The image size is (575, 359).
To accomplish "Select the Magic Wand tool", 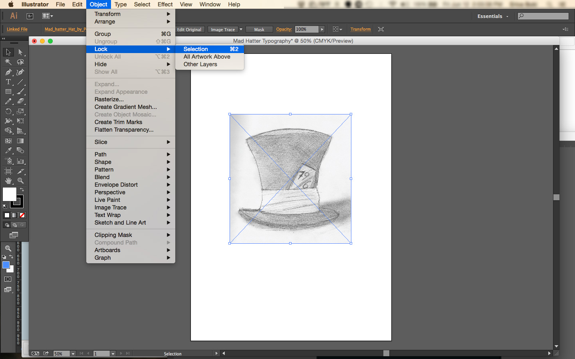I will click(8, 62).
